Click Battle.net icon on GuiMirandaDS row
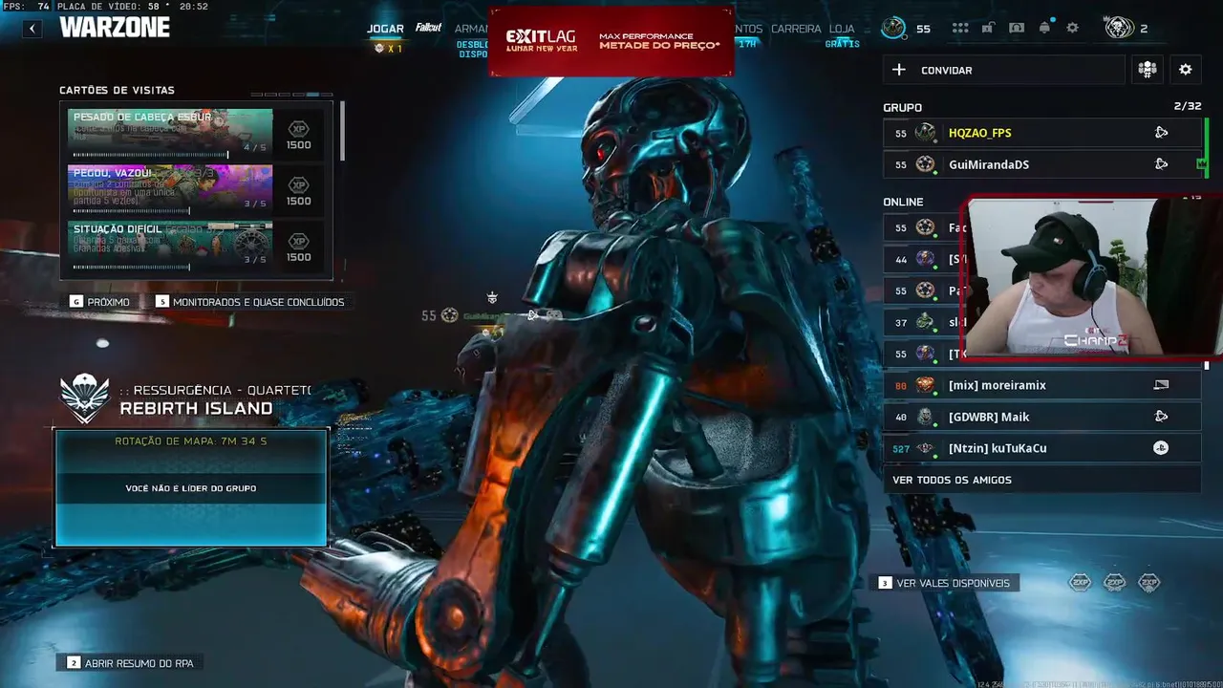The image size is (1223, 688). tap(1161, 164)
